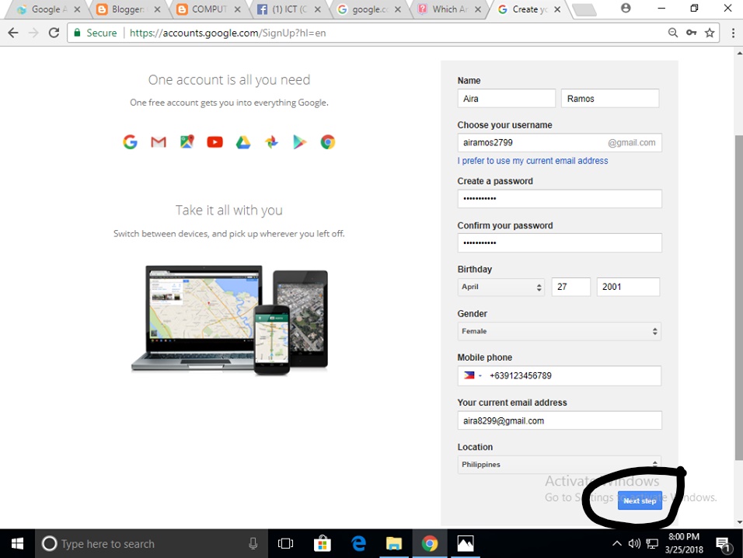Open the Photos app from the taskbar
The width and height of the screenshot is (743, 558).
465,543
